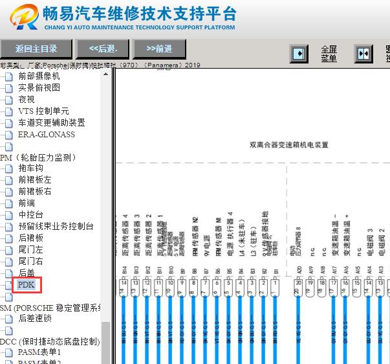Go back with the <<后退 button
The image size is (390, 364).
point(103,49)
